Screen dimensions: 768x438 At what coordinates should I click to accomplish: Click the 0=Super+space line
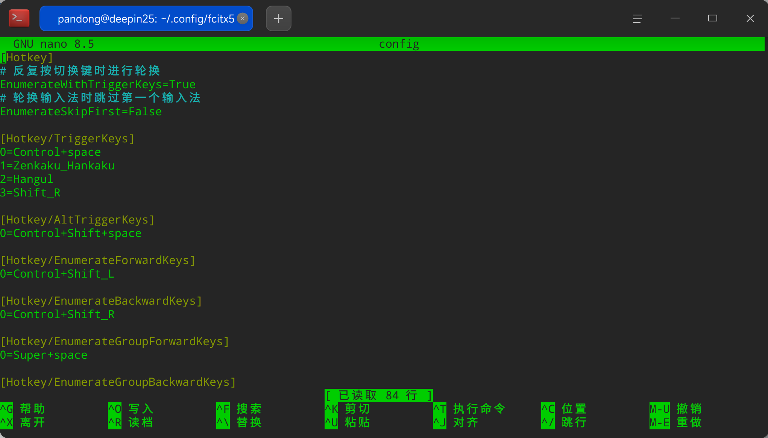pyautogui.click(x=44, y=355)
